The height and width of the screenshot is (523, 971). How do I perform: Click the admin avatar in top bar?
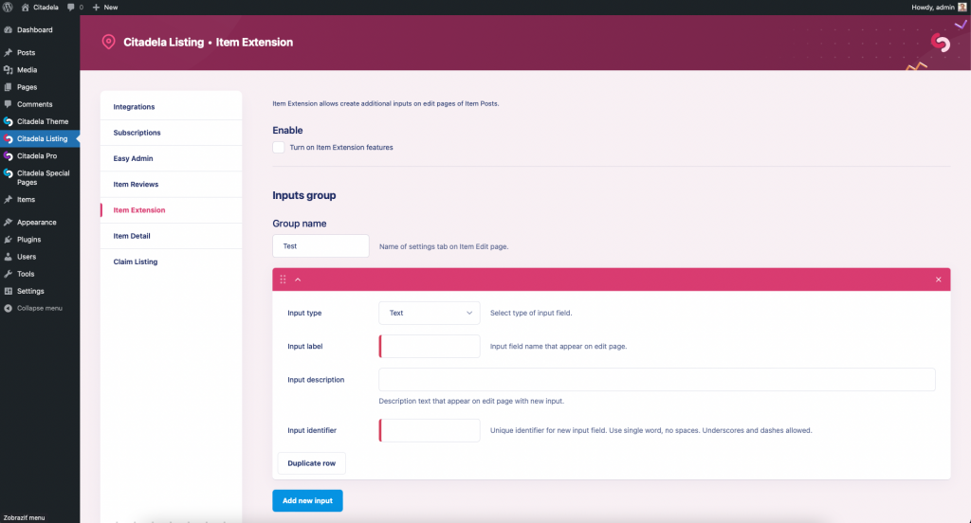coord(962,7)
